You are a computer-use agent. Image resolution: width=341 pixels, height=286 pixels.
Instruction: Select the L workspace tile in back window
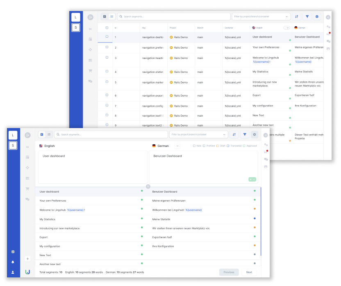tap(76, 17)
